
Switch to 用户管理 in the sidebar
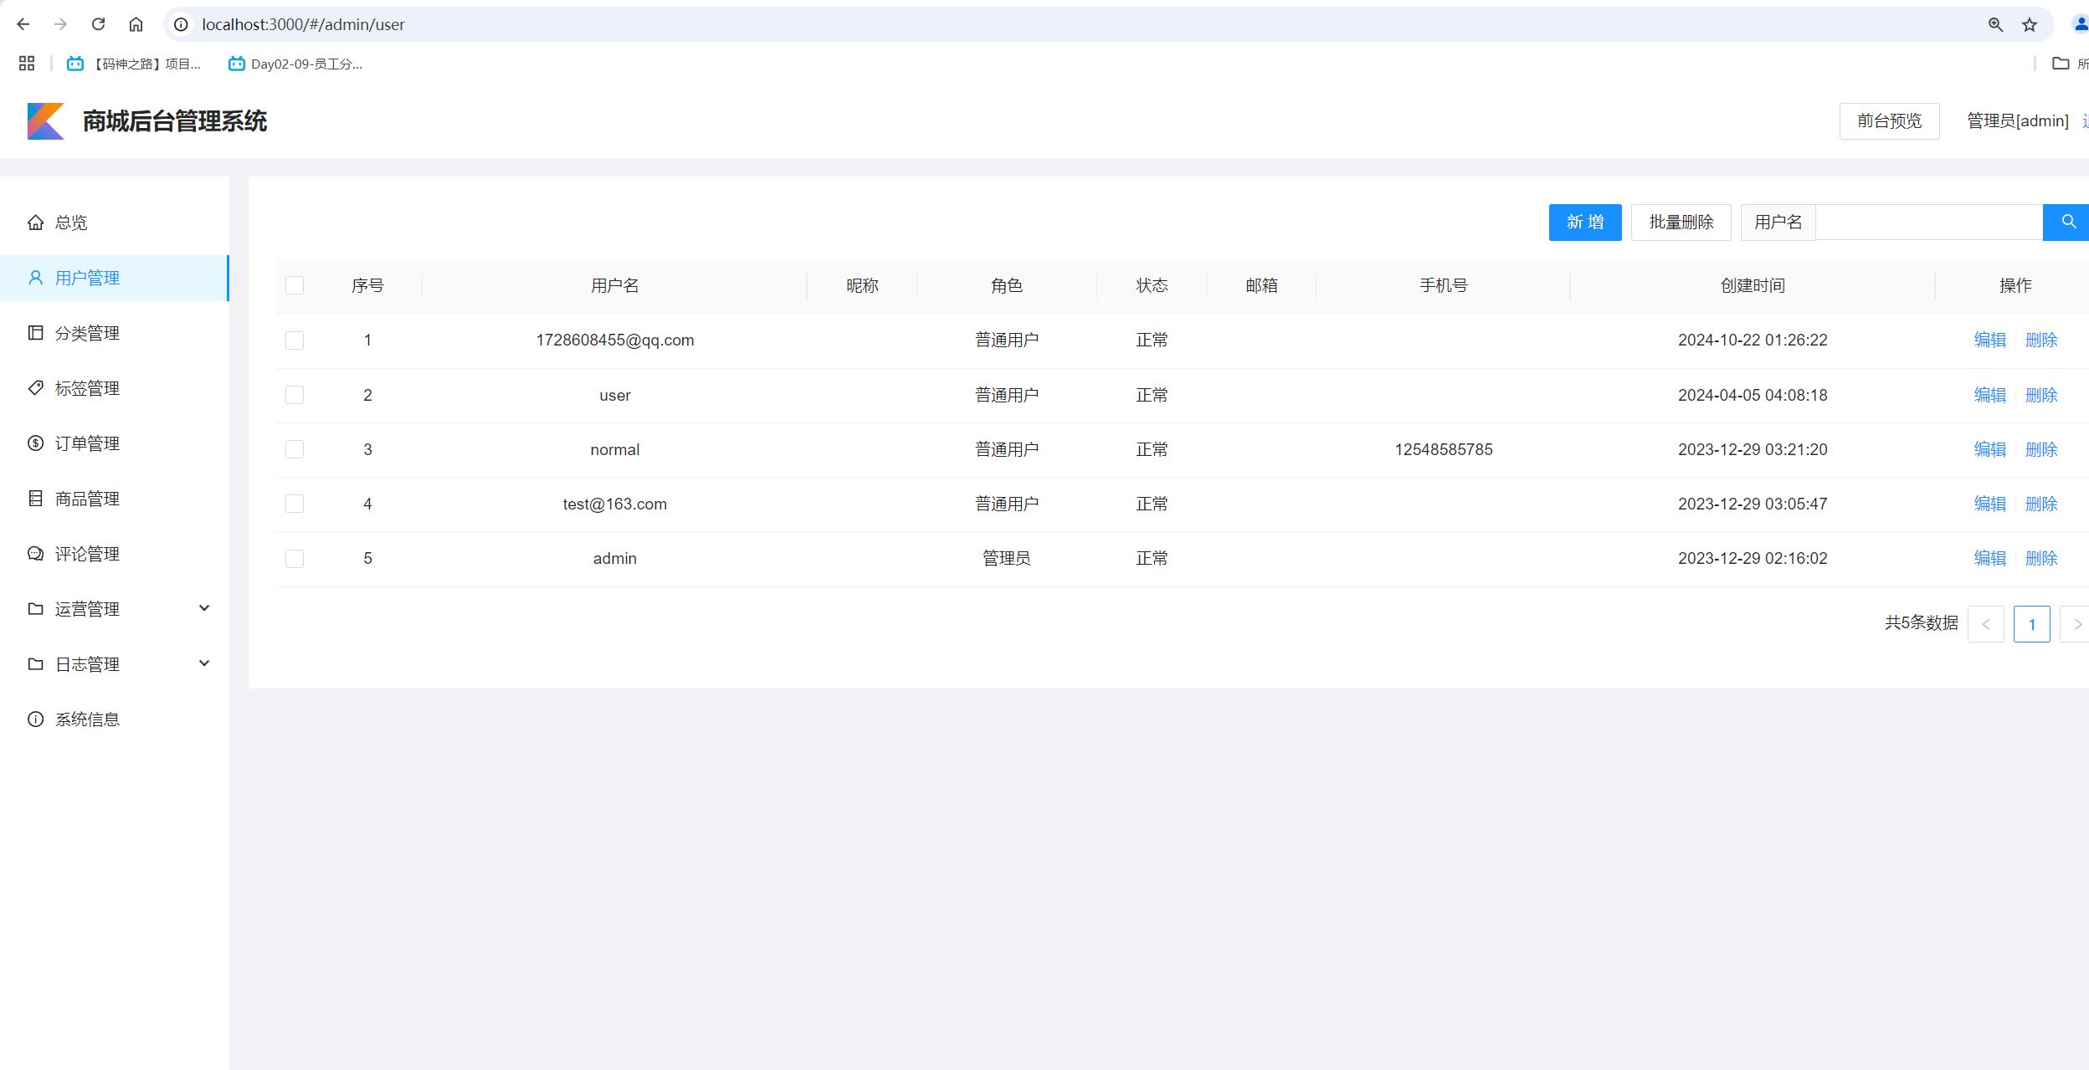[x=87, y=277]
